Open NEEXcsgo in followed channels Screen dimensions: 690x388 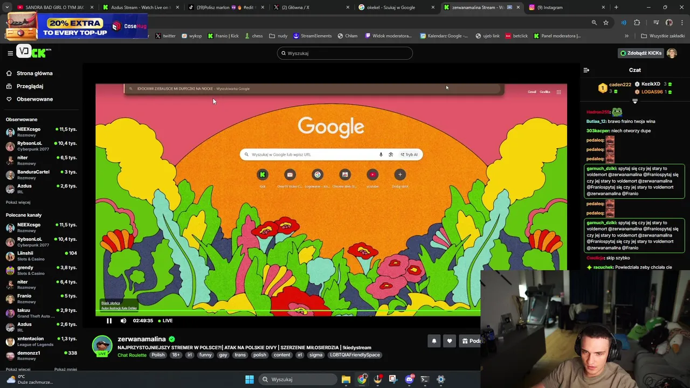(41, 132)
